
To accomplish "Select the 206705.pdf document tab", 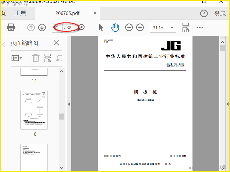I will (68, 13).
